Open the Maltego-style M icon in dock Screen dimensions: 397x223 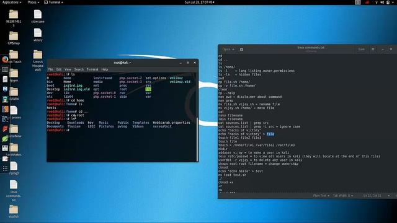tap(5, 89)
